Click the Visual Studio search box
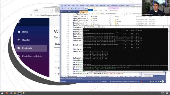Viewport: 170px width, 95px height. click(136, 6)
